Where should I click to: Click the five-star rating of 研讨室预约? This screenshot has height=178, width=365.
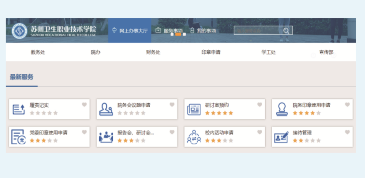[x=219, y=113]
